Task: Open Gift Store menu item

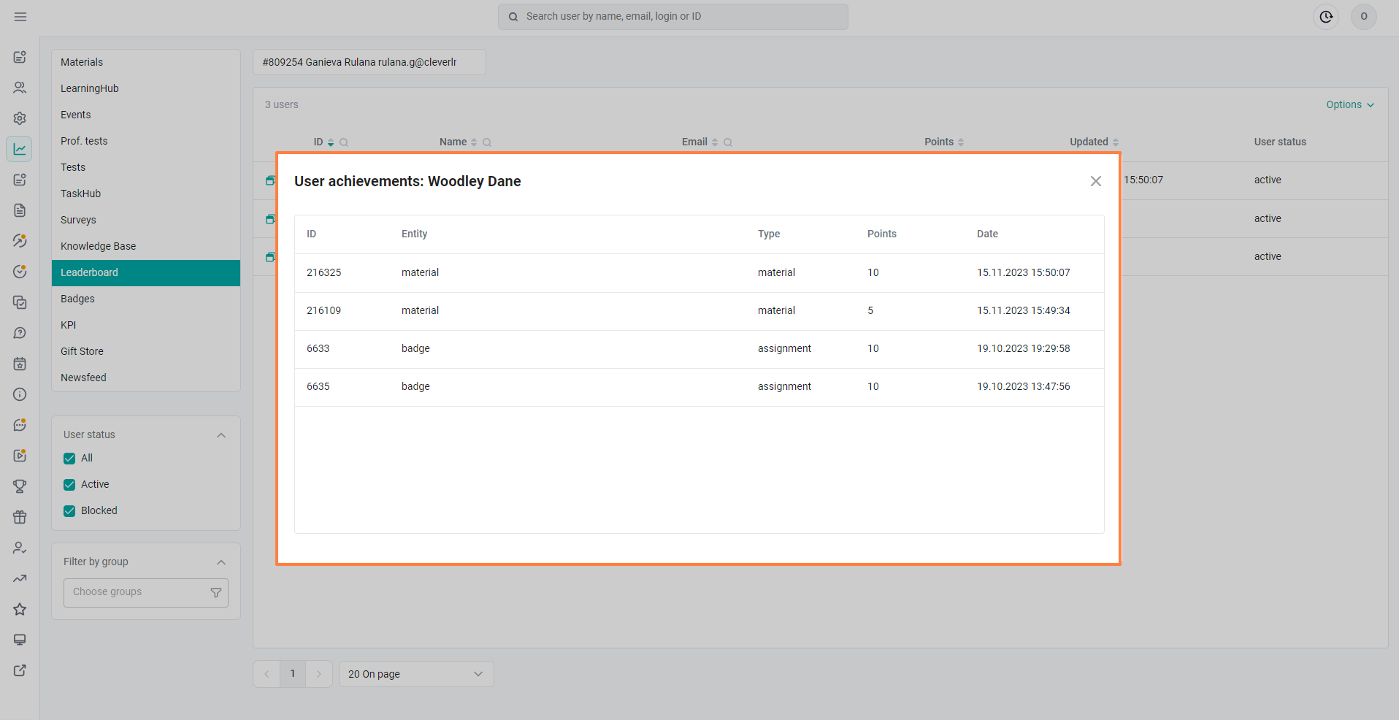Action: [x=146, y=351]
